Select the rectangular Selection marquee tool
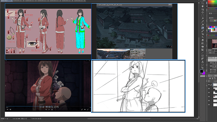The height and width of the screenshot is (122, 217). pos(203,15)
